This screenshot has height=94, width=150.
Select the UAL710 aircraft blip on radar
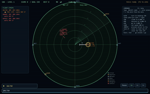pyautogui.click(x=88, y=45)
